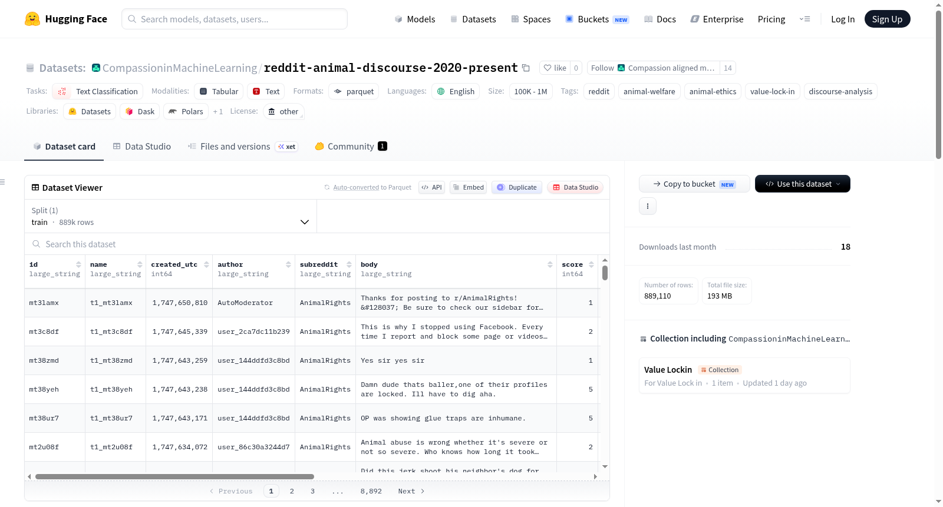Viewport: 943px width, 507px height.
Task: Click the xet badge on Files tab
Action: [x=287, y=147]
